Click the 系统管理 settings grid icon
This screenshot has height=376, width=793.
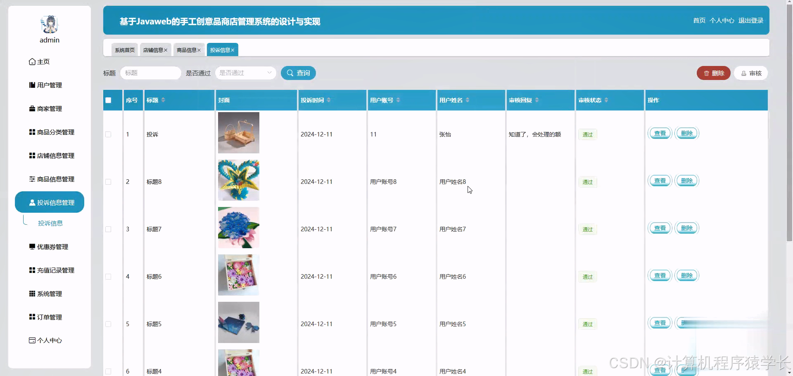tap(32, 294)
